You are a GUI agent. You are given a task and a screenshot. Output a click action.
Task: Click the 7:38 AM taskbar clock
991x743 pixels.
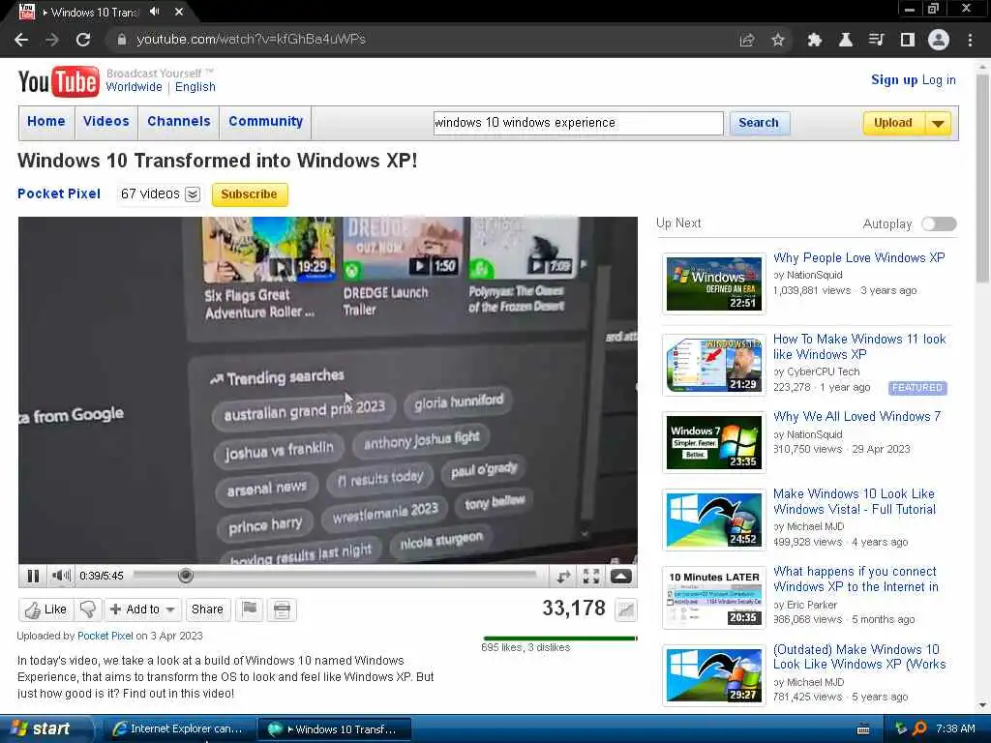click(955, 728)
